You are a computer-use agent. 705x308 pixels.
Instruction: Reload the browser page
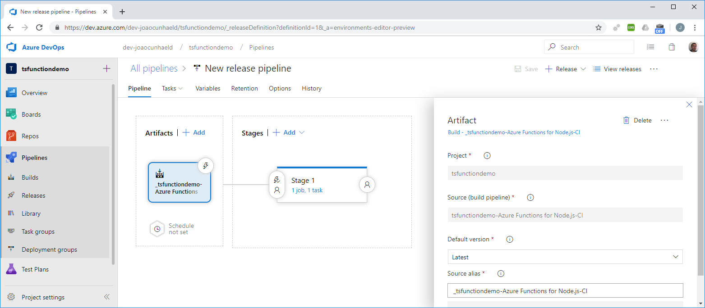click(39, 27)
